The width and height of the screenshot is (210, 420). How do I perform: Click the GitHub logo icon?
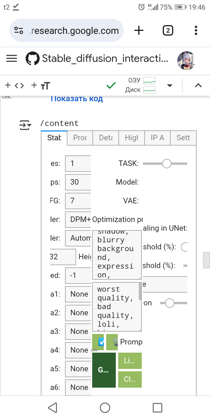(32, 59)
